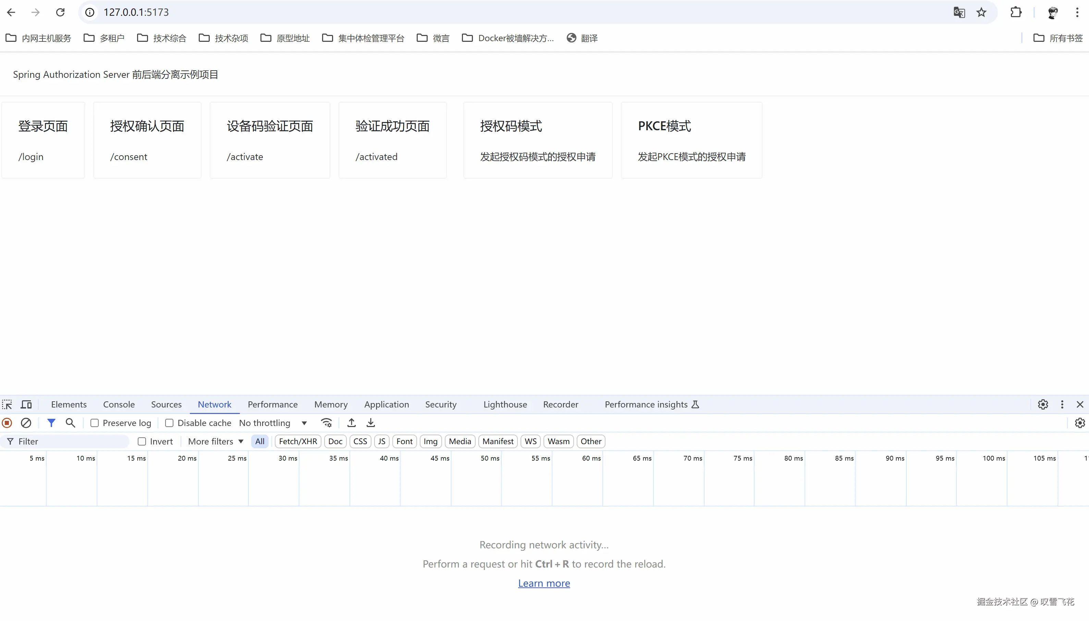Switch to the Console tab

tap(119, 404)
